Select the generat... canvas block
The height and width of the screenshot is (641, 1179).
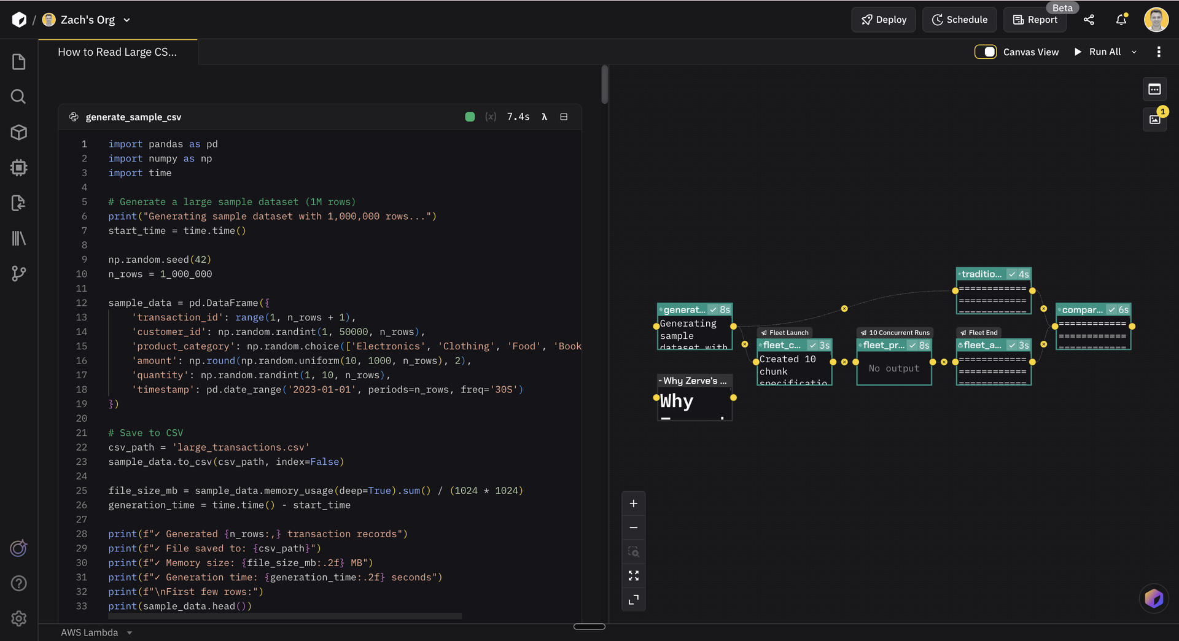[x=695, y=327]
